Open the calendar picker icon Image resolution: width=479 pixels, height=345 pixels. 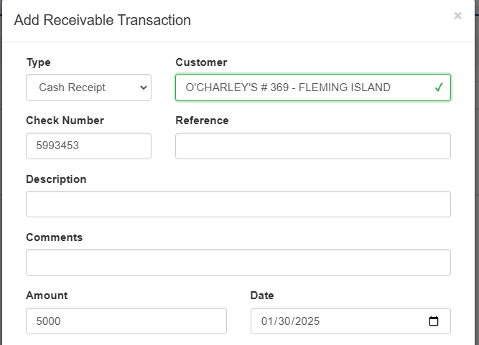434,321
